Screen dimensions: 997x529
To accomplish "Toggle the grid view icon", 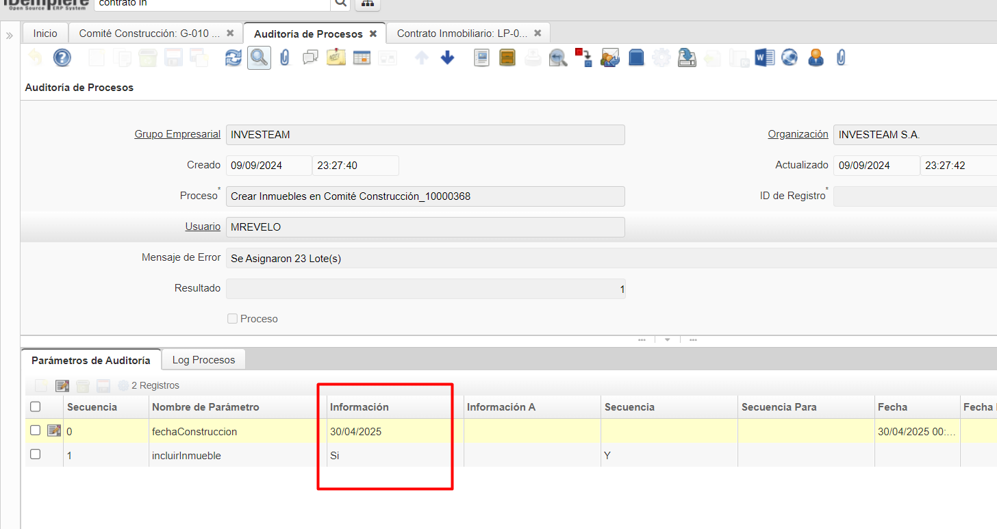I will pyautogui.click(x=362, y=58).
